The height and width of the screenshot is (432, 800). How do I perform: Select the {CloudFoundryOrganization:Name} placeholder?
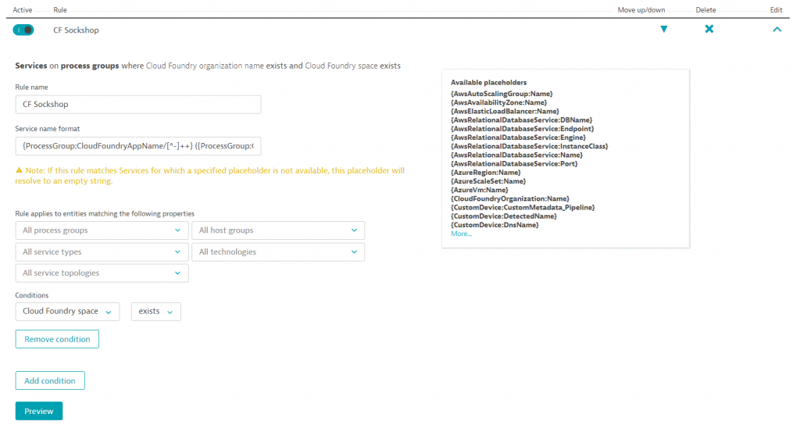pyautogui.click(x=509, y=198)
